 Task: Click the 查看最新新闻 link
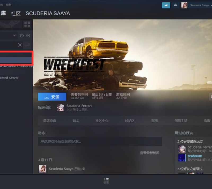(149, 153)
